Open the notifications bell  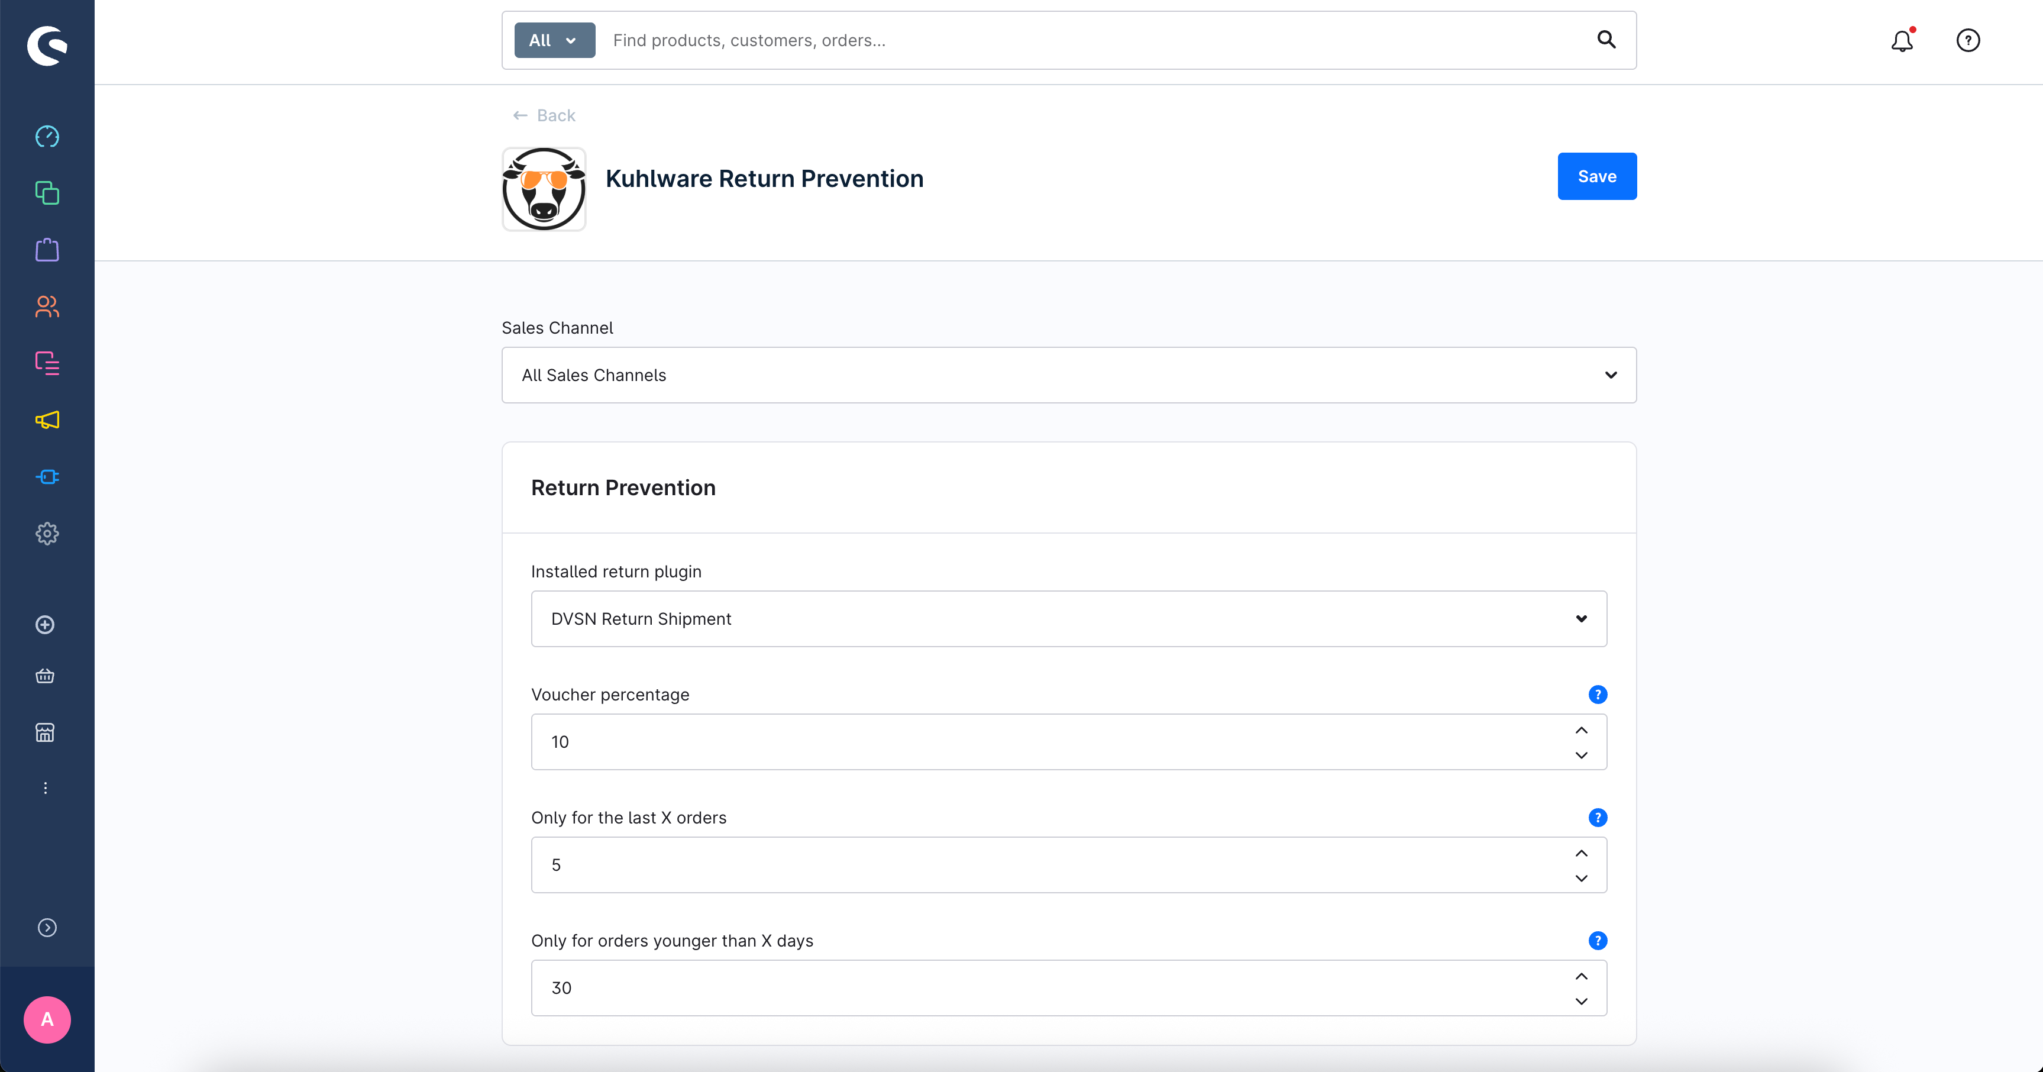pyautogui.click(x=1902, y=40)
